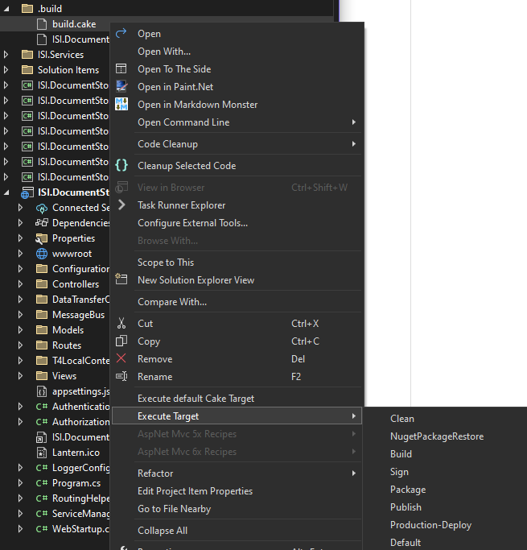527x550 pixels.
Task: Click the scissors Cut icon
Action: [121, 324]
